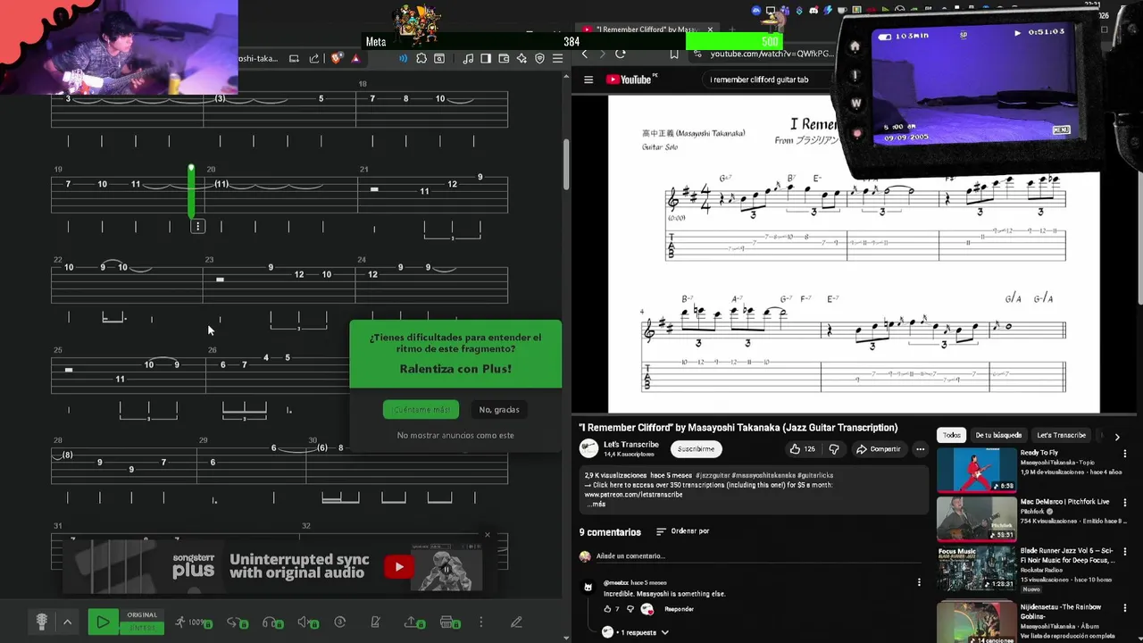Click Responder on meetxx comment
This screenshot has width=1143, height=643.
pyautogui.click(x=679, y=609)
